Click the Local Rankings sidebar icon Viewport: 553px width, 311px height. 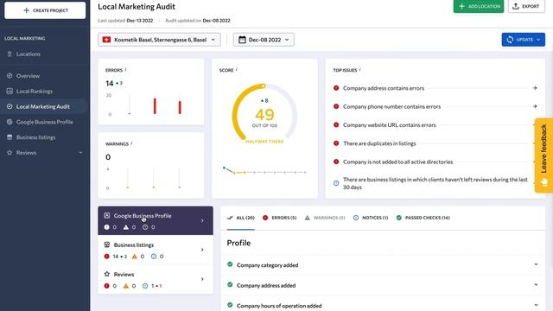pos(10,91)
